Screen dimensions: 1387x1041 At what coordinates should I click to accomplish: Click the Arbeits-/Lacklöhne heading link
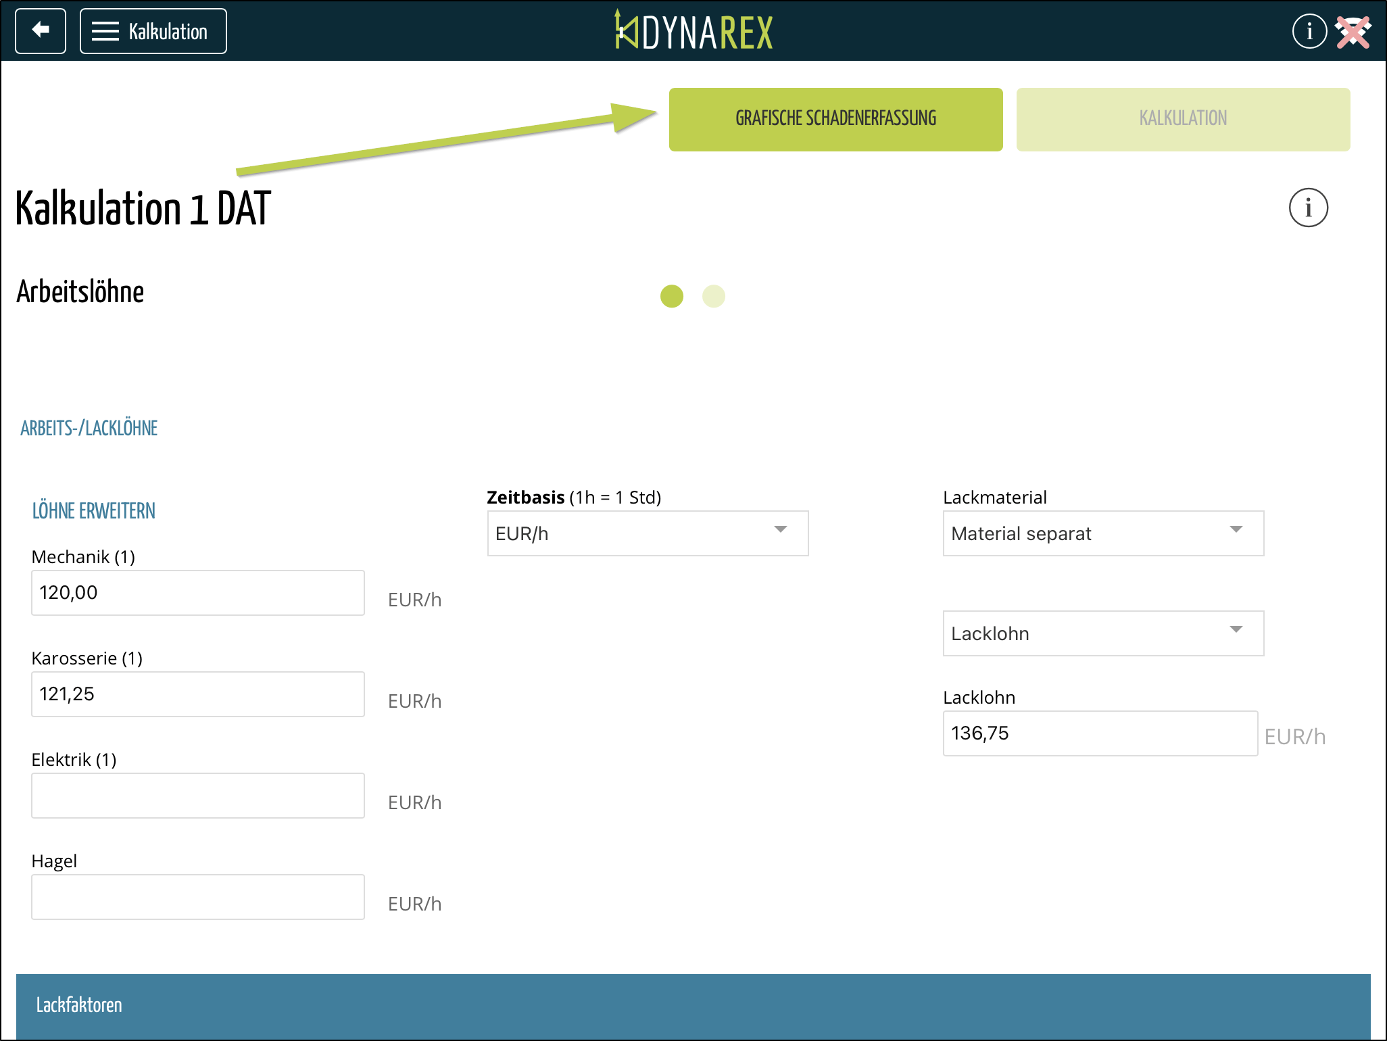[x=89, y=429]
